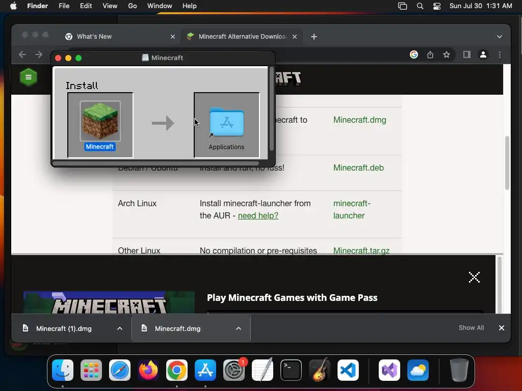The height and width of the screenshot is (391, 522).
Task: Click the Google icon in Chrome toolbar
Action: 414,54
